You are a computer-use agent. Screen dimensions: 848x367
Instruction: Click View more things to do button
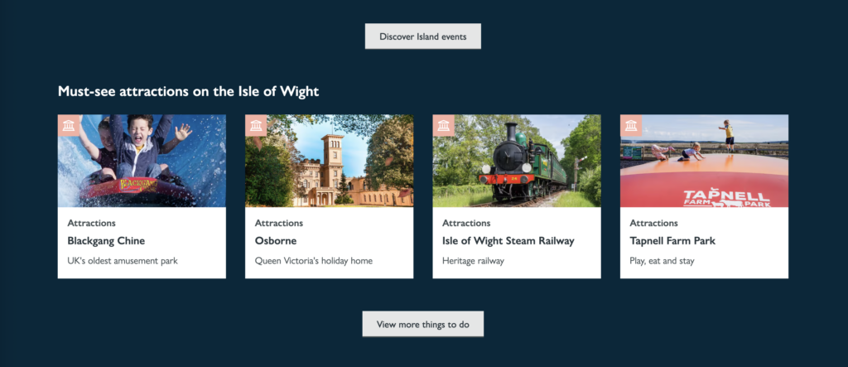tap(423, 324)
